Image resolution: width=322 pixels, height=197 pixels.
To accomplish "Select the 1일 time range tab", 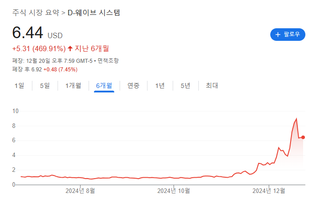I will click(19, 85).
